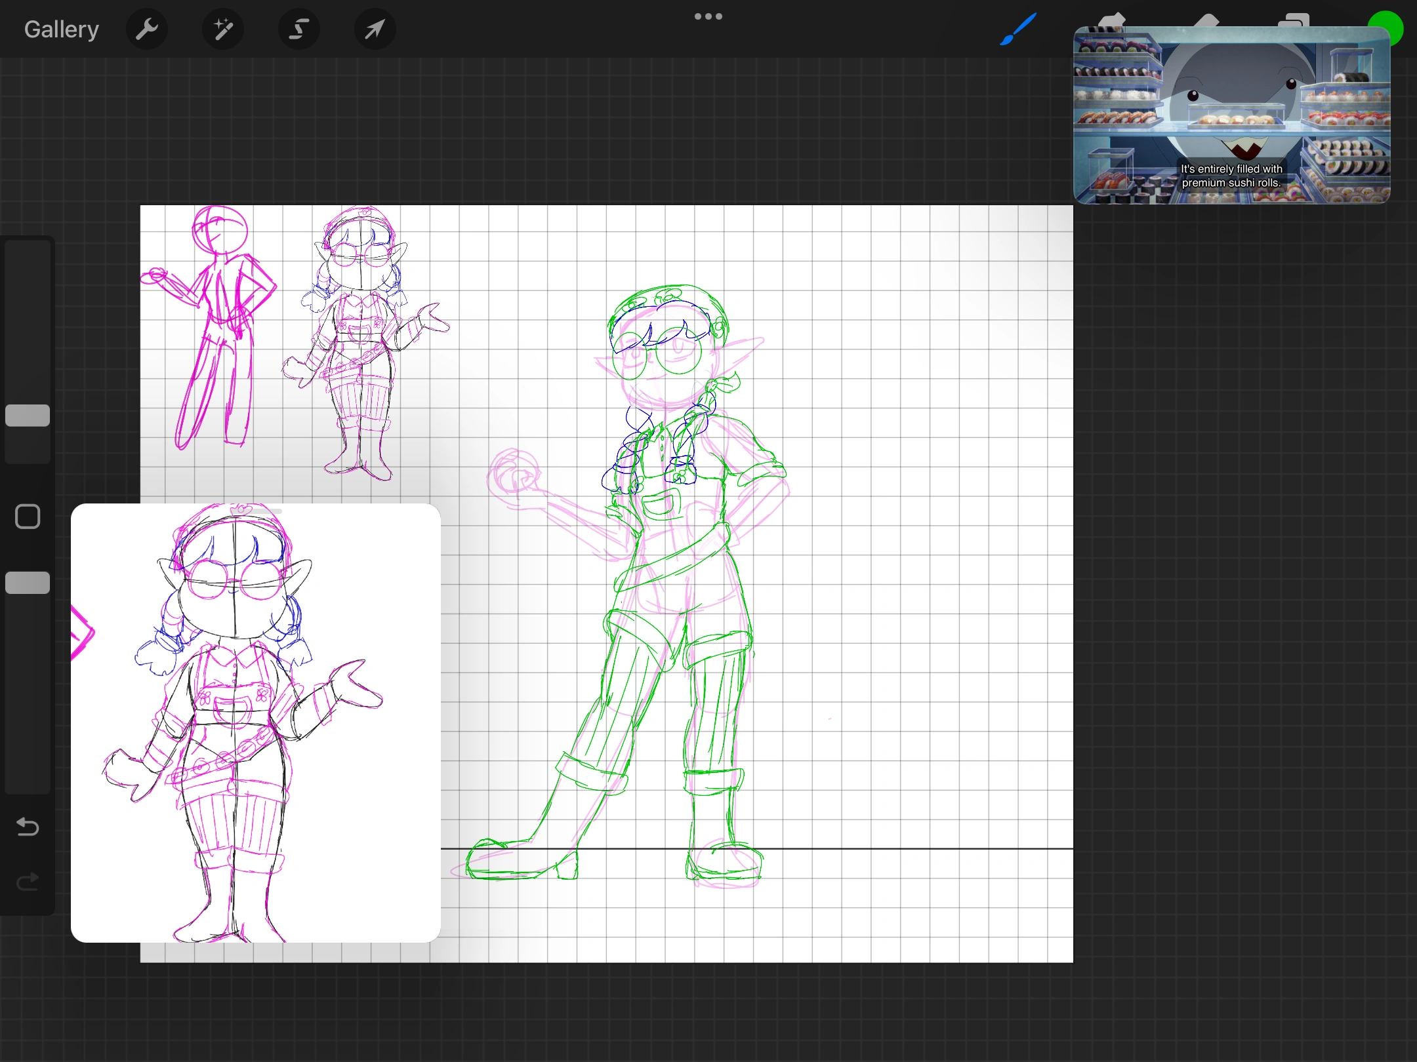This screenshot has height=1062, width=1417.
Task: Redo the undone stroke
Action: (x=28, y=883)
